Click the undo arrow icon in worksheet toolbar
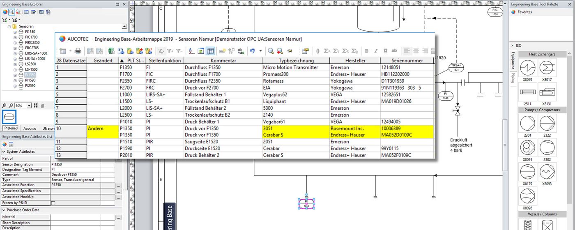This screenshot has width=575, height=230. [252, 51]
